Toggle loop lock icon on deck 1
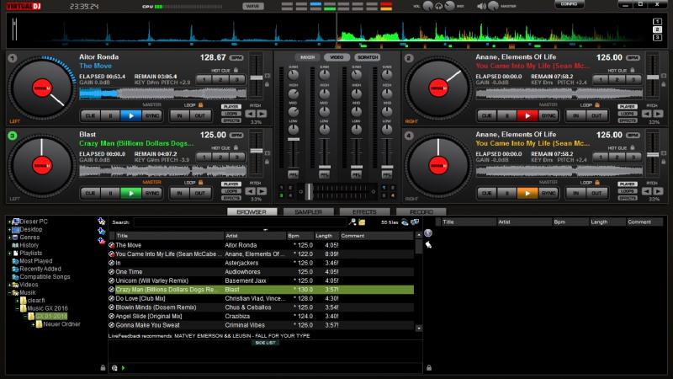Screen dimensions: 673x379 pos(200,104)
